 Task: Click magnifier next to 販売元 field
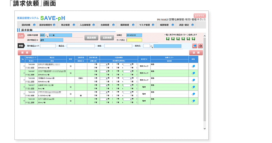pos(152,47)
